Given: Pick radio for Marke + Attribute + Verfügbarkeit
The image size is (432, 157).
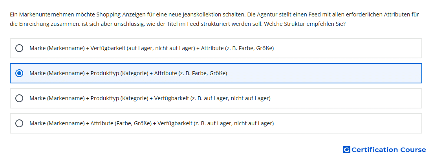Looking at the screenshot, I should click(19, 123).
